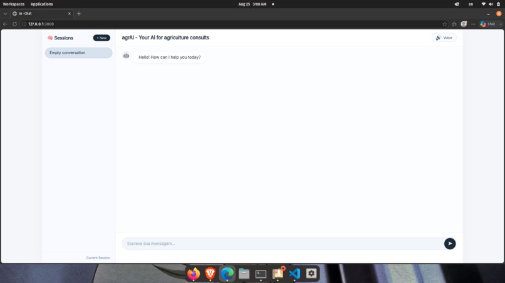Start a new session with + New
505x283 pixels.
(x=102, y=38)
